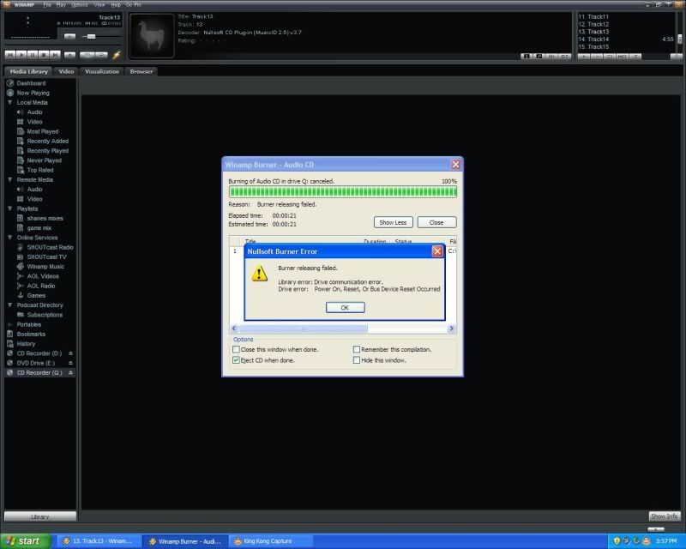Open the 'shanes mixes' playlist

coord(45,218)
